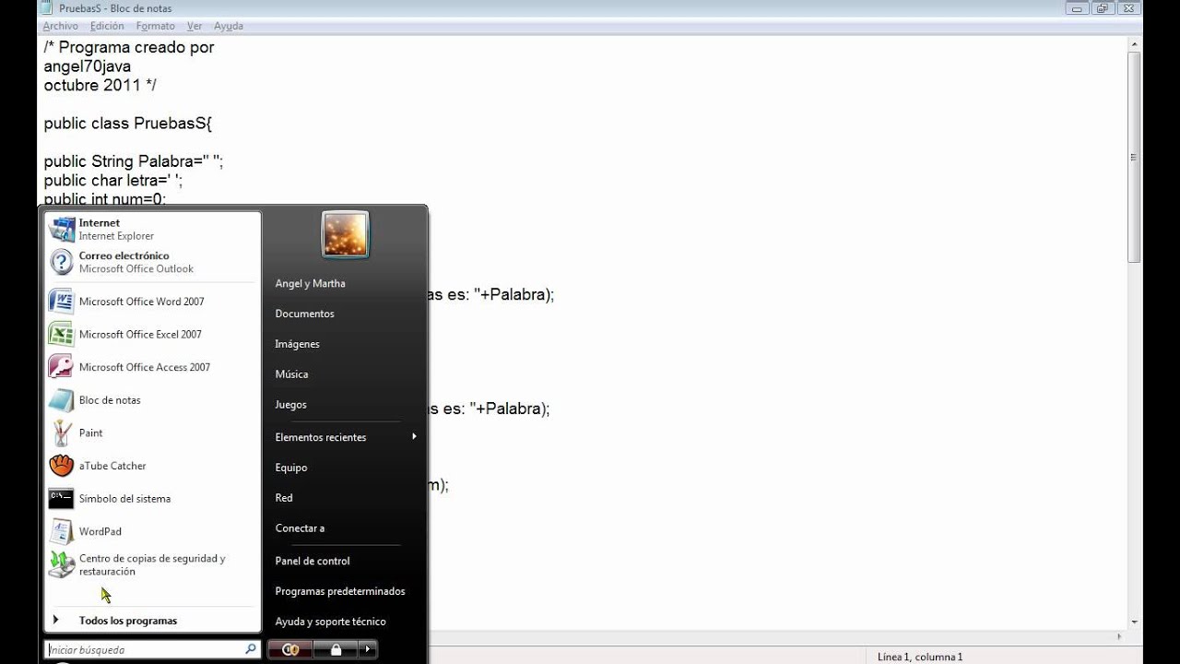Click line "public char letra=' ';"
The height and width of the screenshot is (664, 1180).
click(113, 181)
